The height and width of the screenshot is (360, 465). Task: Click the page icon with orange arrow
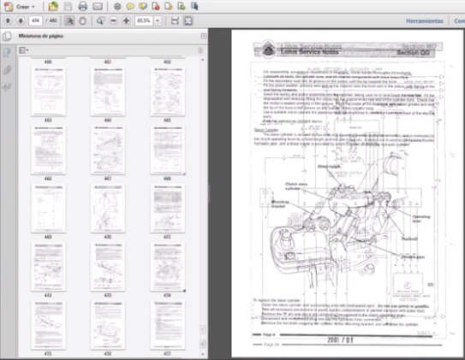[169, 6]
